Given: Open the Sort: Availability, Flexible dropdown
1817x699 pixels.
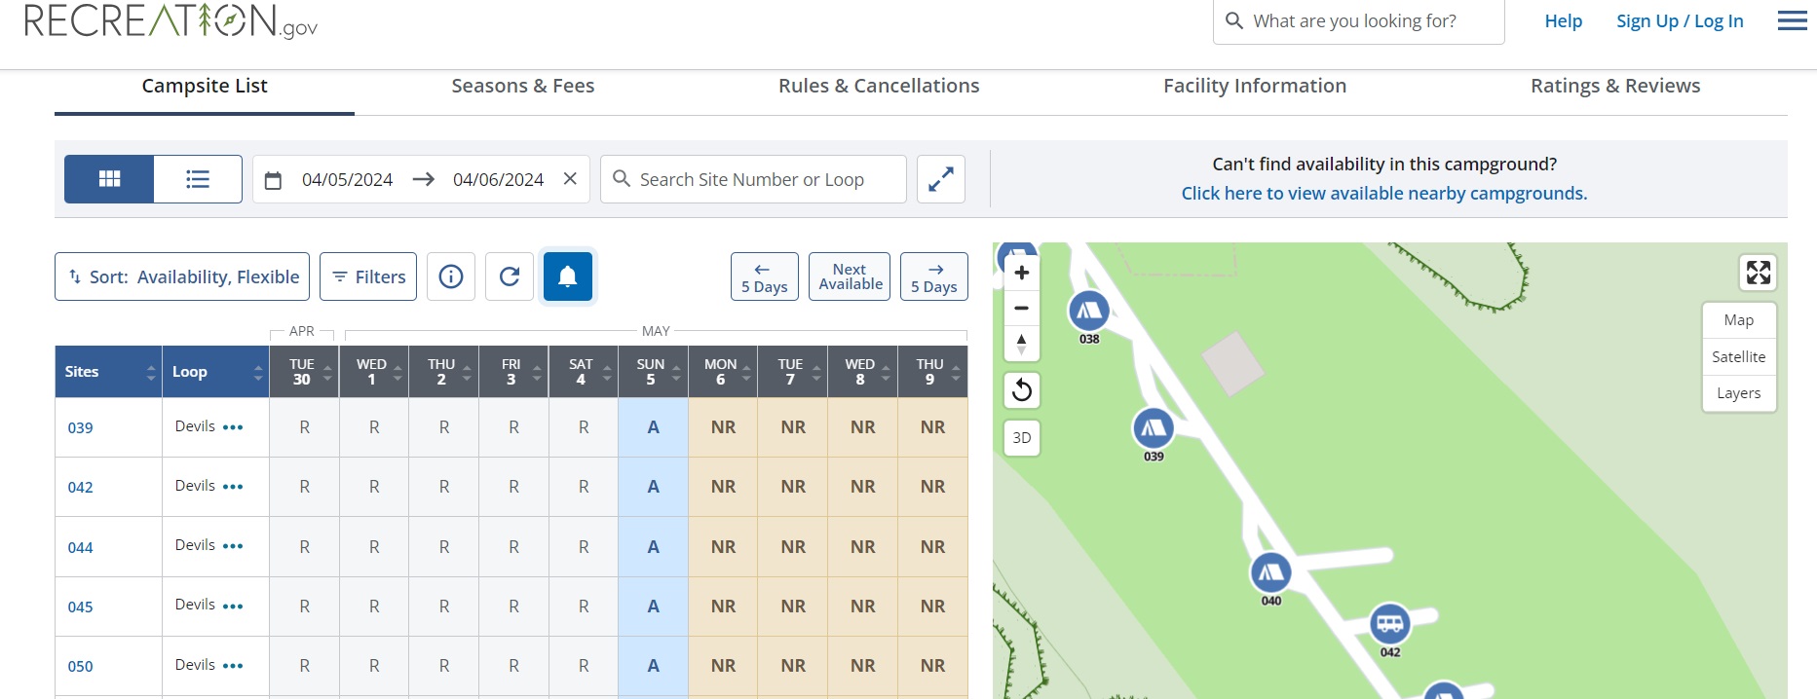Looking at the screenshot, I should pos(182,276).
